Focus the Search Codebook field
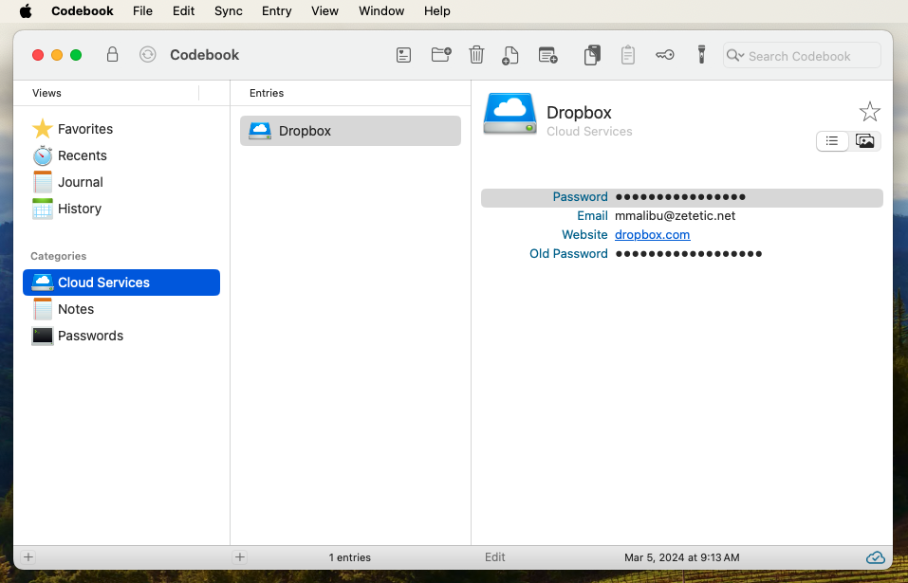908x583 pixels. click(x=802, y=56)
